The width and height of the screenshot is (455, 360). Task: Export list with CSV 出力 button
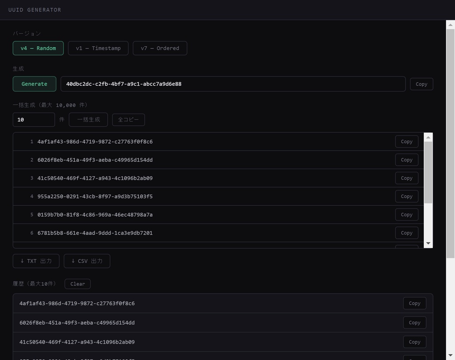(87, 261)
